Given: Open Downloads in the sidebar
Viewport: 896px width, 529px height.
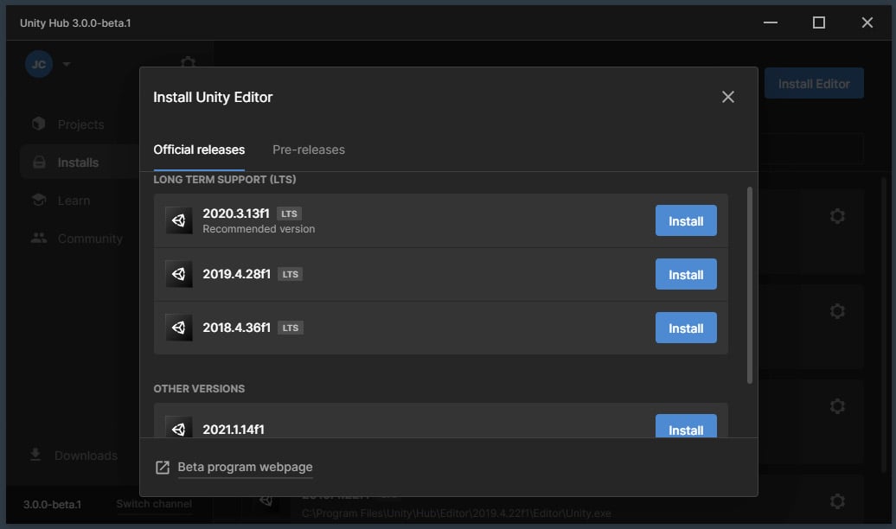Looking at the screenshot, I should tap(86, 456).
